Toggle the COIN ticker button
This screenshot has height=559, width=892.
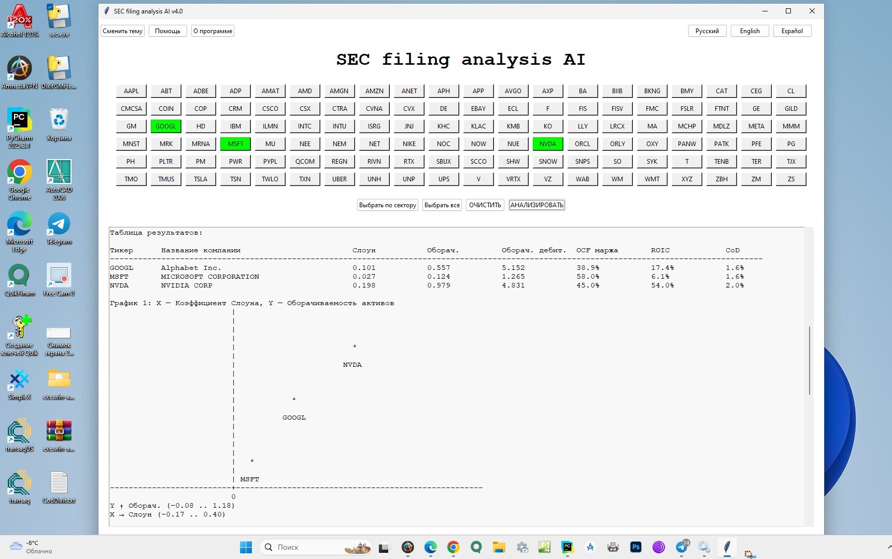pos(166,108)
